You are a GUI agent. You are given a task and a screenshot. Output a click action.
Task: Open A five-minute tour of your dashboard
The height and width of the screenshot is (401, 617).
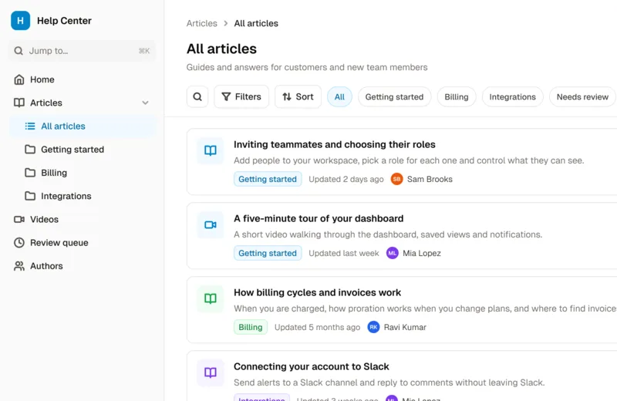(319, 218)
